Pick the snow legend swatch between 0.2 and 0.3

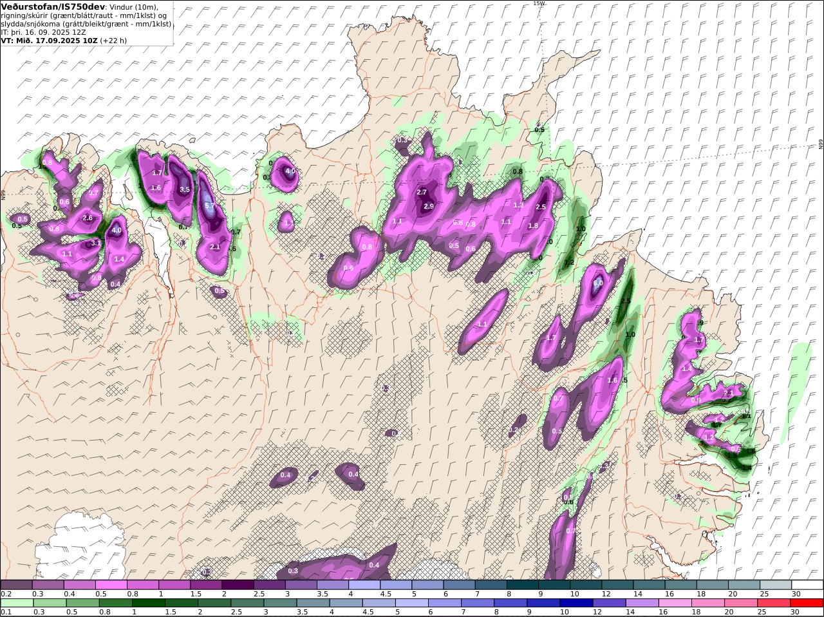point(16,584)
